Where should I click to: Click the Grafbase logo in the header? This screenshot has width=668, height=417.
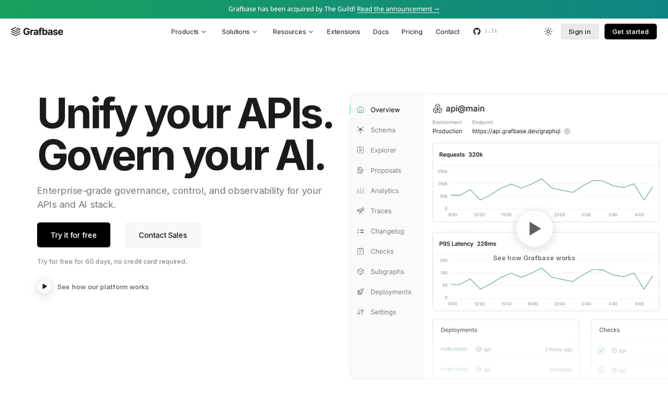[x=37, y=32]
